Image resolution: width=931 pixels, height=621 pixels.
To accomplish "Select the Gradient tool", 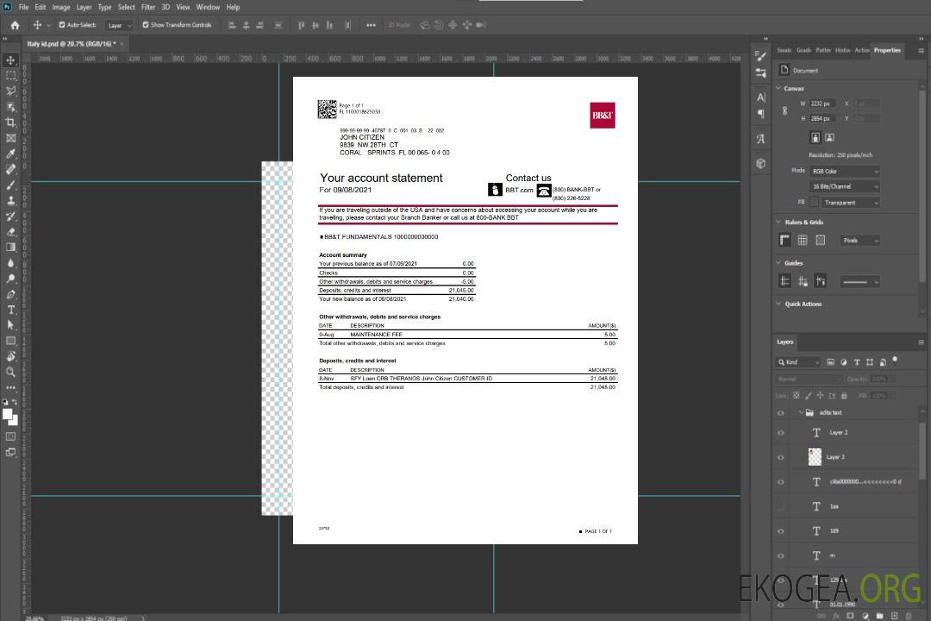I will [10, 248].
